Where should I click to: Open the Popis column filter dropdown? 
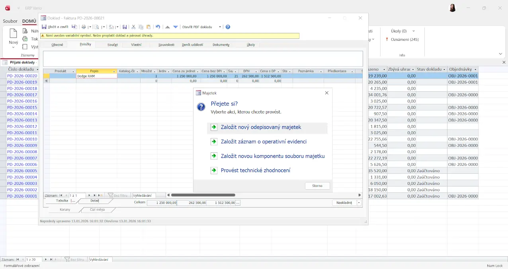[114, 71]
